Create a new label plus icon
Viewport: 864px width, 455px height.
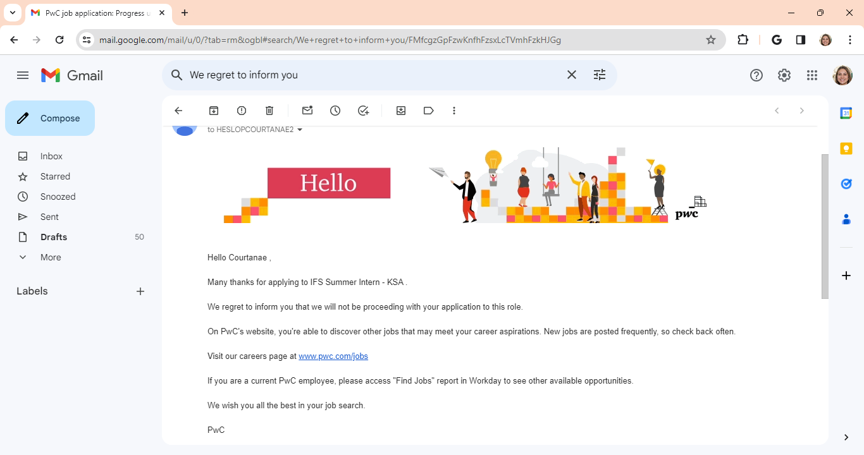[x=140, y=291]
